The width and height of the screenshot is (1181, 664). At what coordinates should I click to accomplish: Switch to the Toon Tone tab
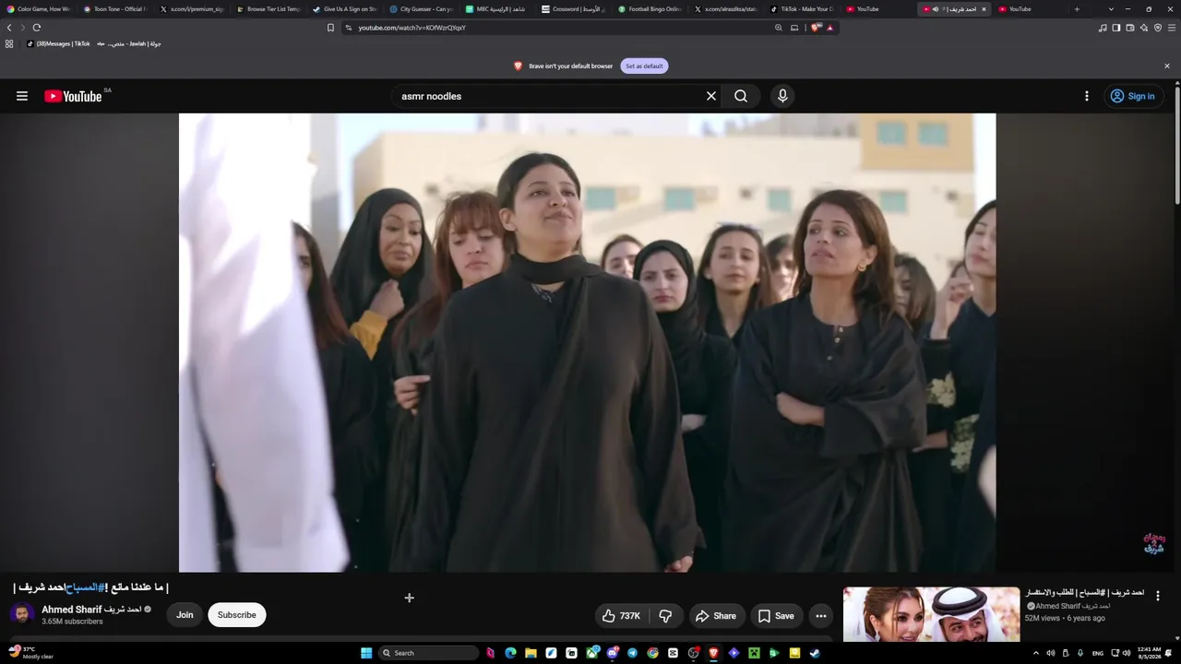(x=115, y=9)
